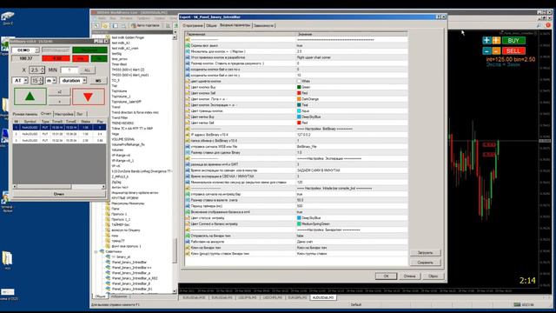
Task: Click the 'Right upper chart corner' value
Action: (x=314, y=57)
